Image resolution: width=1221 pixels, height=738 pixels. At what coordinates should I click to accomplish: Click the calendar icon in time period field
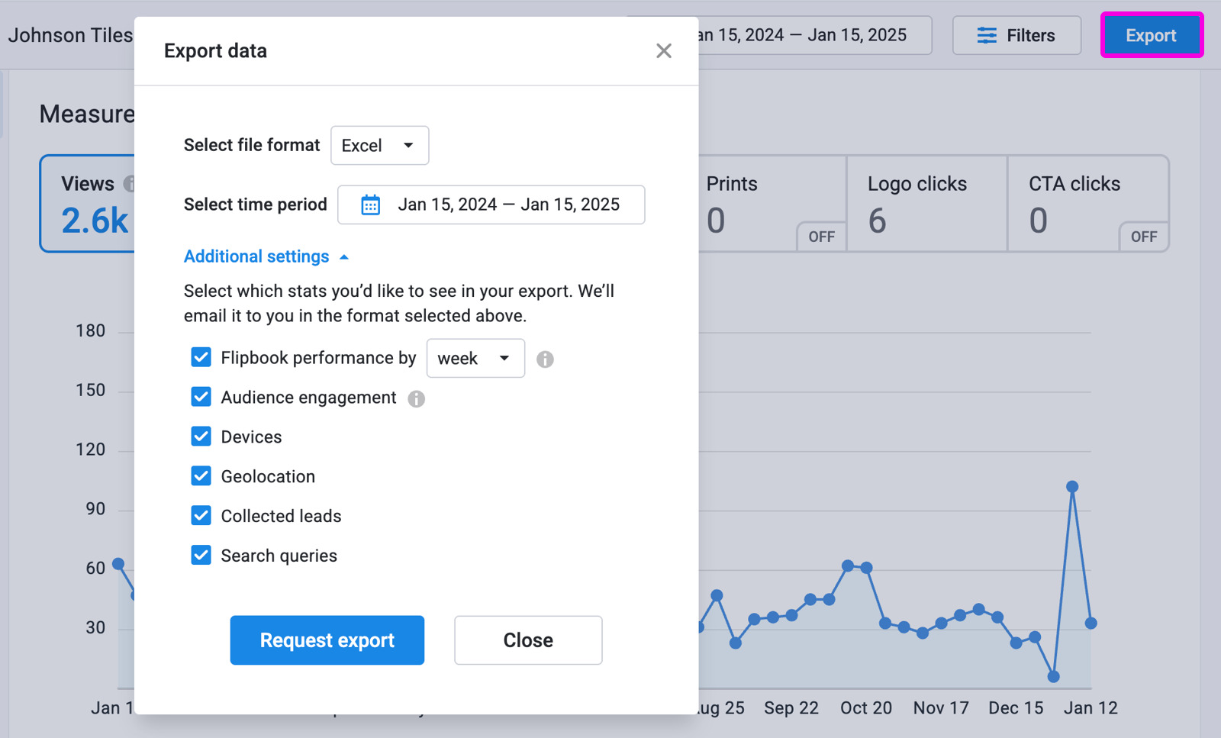[370, 205]
